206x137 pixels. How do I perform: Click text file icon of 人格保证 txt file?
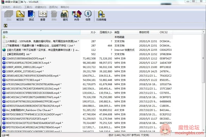4,41
